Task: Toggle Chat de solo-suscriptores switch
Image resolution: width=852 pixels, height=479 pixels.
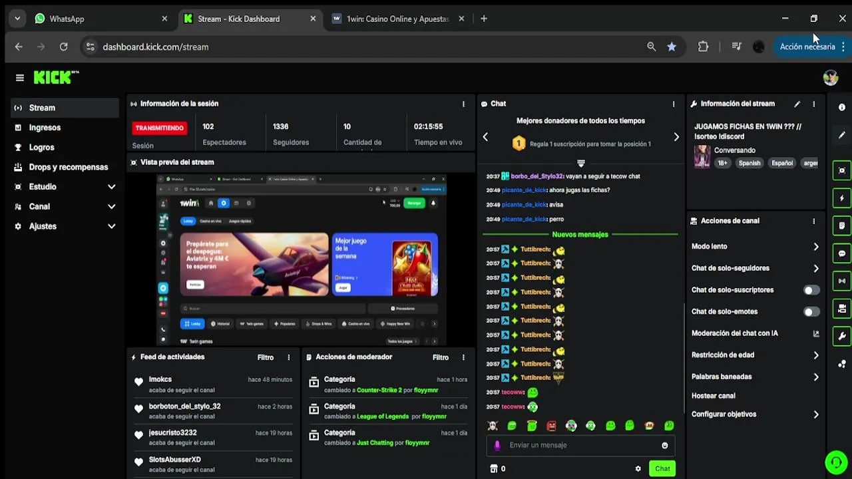Action: click(x=811, y=290)
